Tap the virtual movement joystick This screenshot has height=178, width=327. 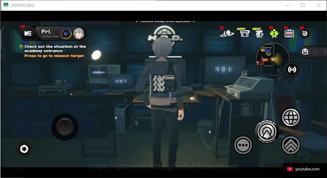pos(65,127)
